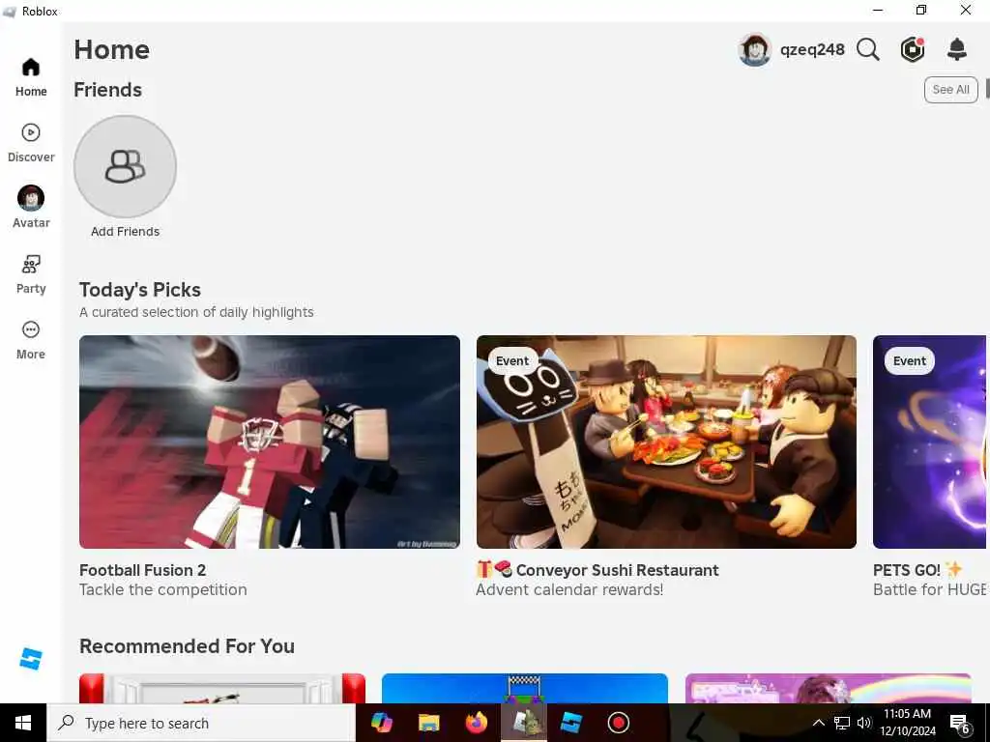
Task: Open Roblox Studio from the taskbar
Action: click(570, 723)
